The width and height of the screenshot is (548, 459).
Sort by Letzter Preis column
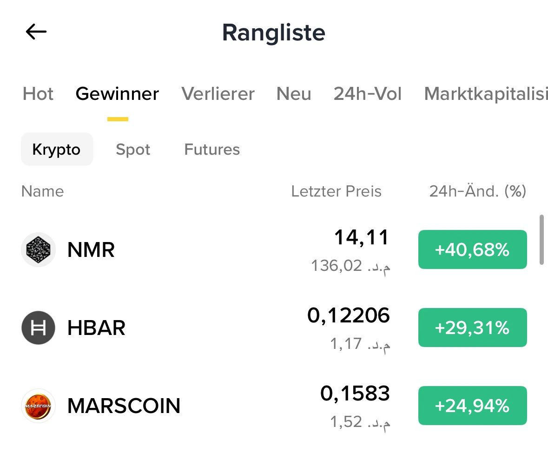[x=336, y=191]
